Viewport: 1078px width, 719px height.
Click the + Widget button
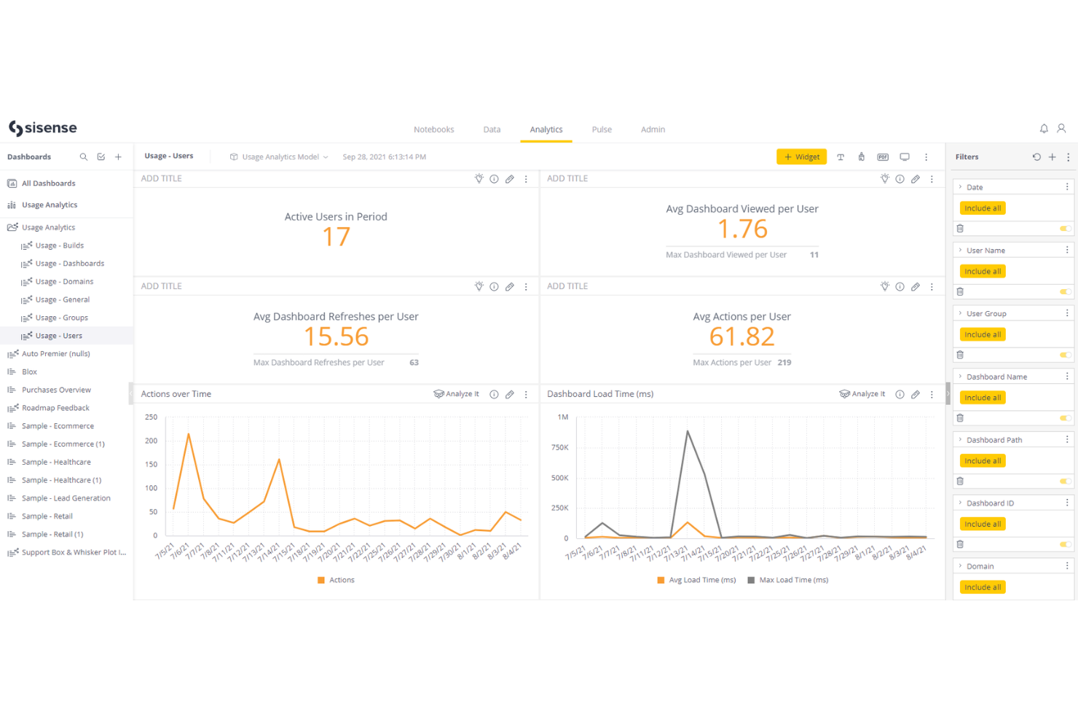tap(801, 157)
